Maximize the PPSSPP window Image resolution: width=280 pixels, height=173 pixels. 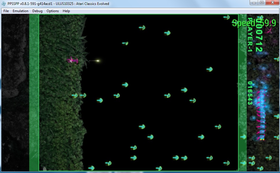point(262,3)
